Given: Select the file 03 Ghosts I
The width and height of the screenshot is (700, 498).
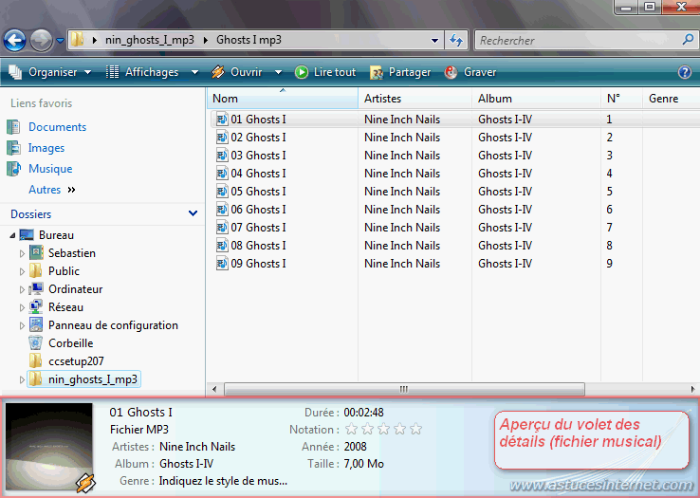Looking at the screenshot, I should point(258,156).
